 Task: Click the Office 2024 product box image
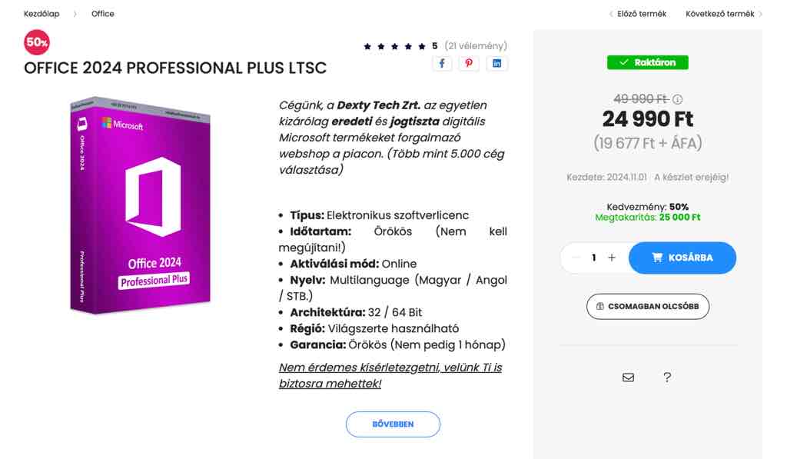pos(140,205)
